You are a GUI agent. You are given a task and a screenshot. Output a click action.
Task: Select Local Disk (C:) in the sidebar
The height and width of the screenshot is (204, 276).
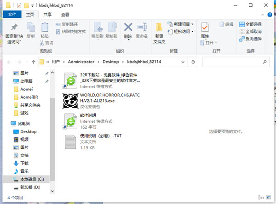point(31,179)
